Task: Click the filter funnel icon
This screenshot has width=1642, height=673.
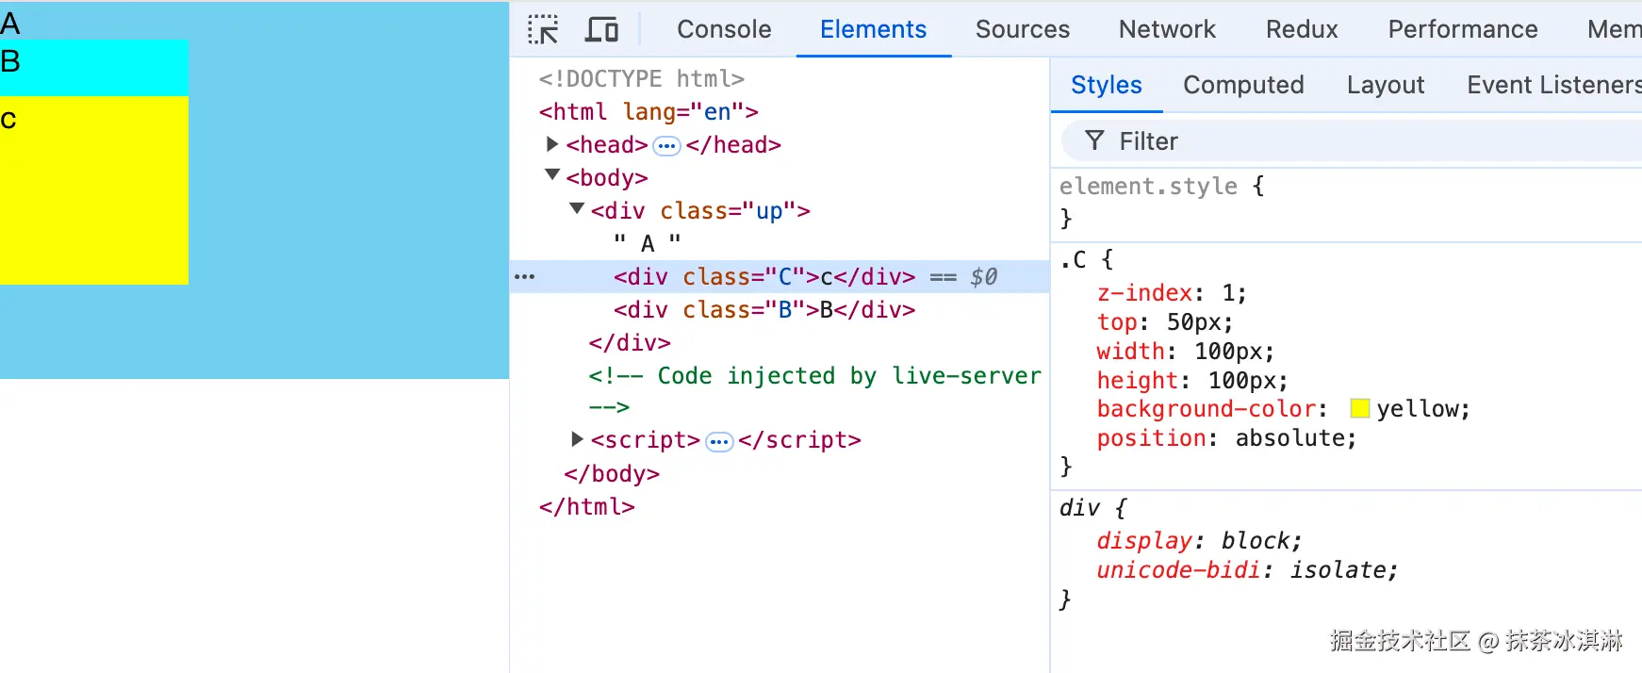Action: tap(1094, 140)
